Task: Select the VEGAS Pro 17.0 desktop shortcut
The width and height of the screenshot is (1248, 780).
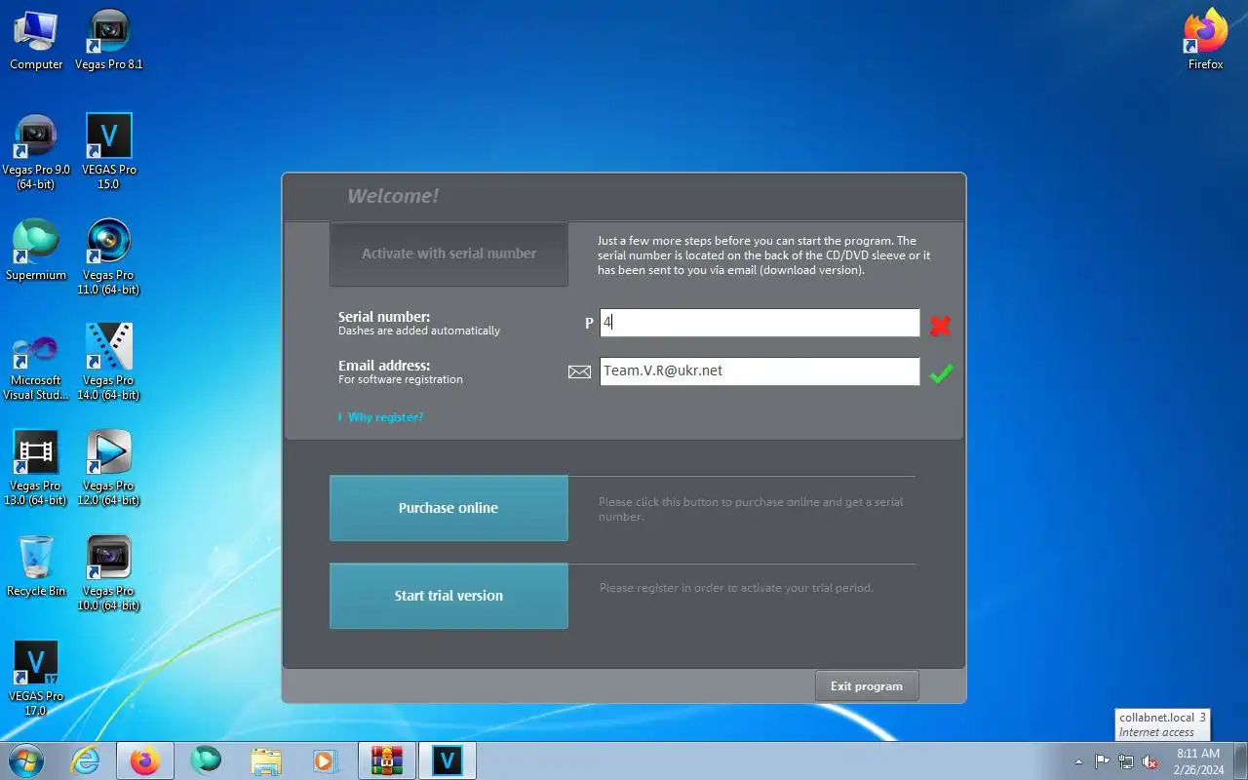Action: (x=36, y=679)
